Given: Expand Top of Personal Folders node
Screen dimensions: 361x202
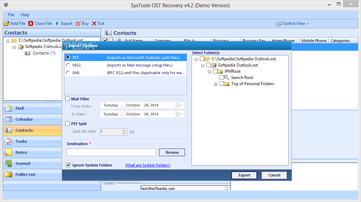Looking at the screenshot, I should pyautogui.click(x=216, y=84).
